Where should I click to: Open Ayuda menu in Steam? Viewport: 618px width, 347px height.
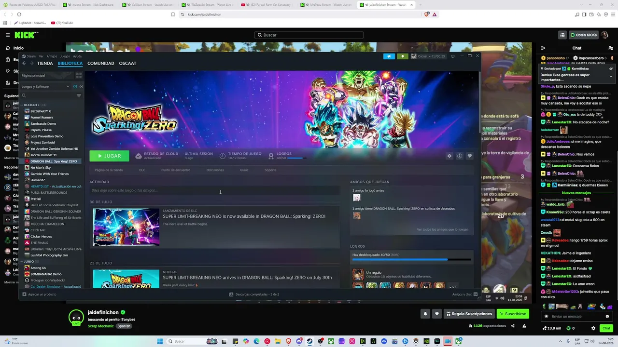(x=77, y=56)
